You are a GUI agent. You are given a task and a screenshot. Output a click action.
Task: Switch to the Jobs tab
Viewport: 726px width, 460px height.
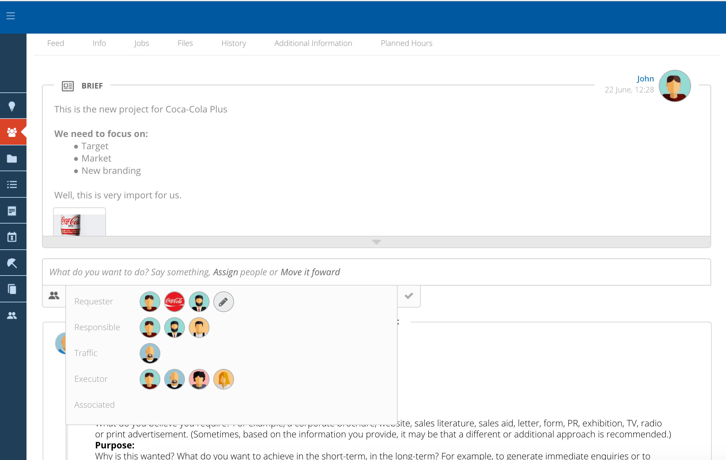[x=142, y=43]
